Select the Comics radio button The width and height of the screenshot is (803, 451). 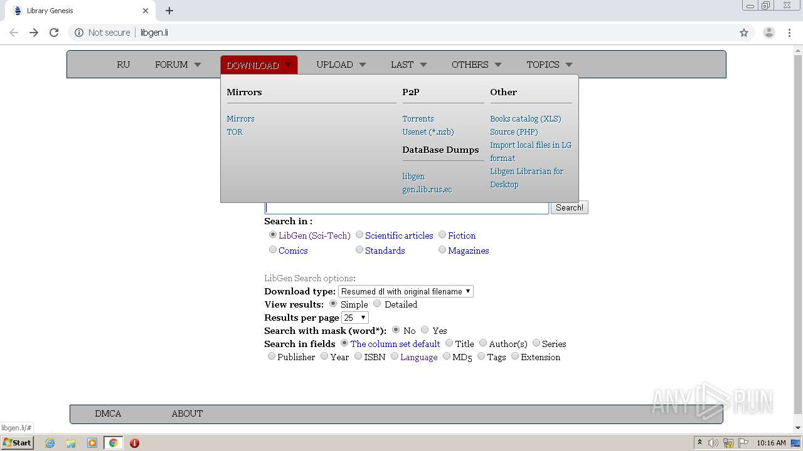[x=273, y=250]
